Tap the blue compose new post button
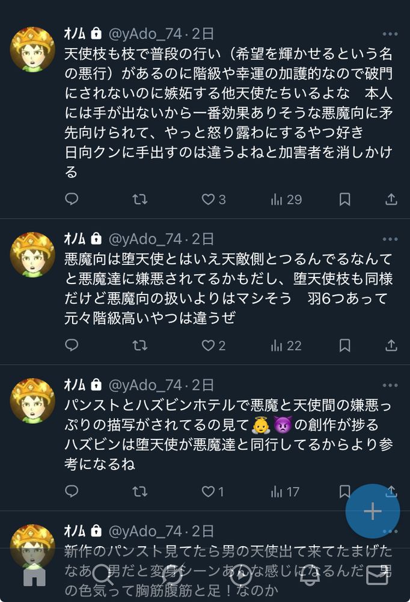The width and height of the screenshot is (410, 602). (x=372, y=511)
